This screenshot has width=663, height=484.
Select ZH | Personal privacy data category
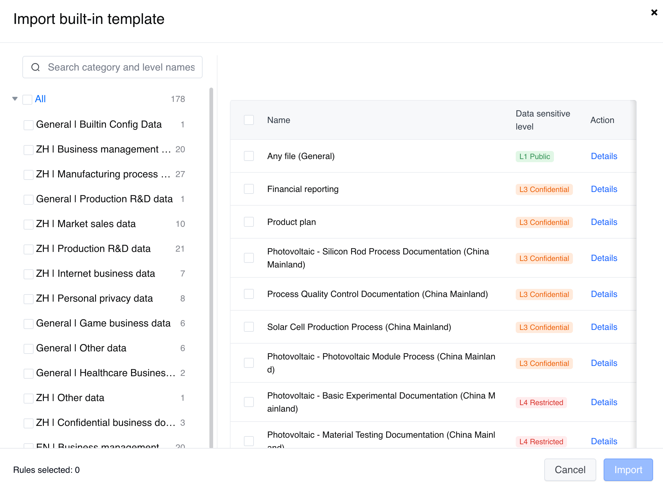(94, 298)
